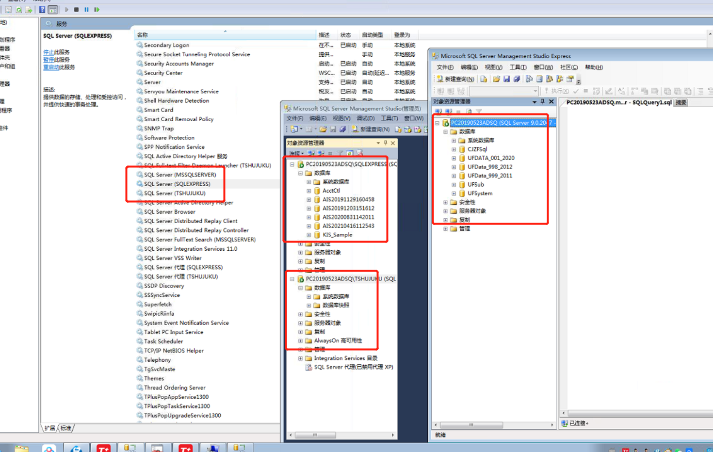Select the SQL Server (MSSQLSERVER) service row
The width and height of the screenshot is (713, 452).
[x=180, y=175]
